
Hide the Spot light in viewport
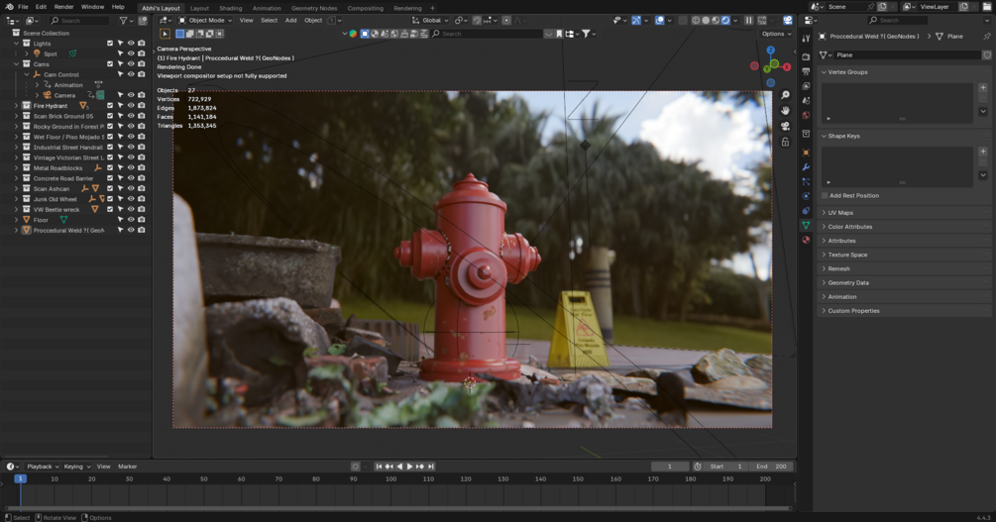pyautogui.click(x=131, y=53)
